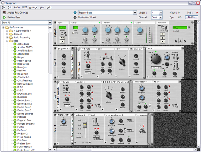201x152 pixels.
Task: Open the Audio menu
Action: 17,7
